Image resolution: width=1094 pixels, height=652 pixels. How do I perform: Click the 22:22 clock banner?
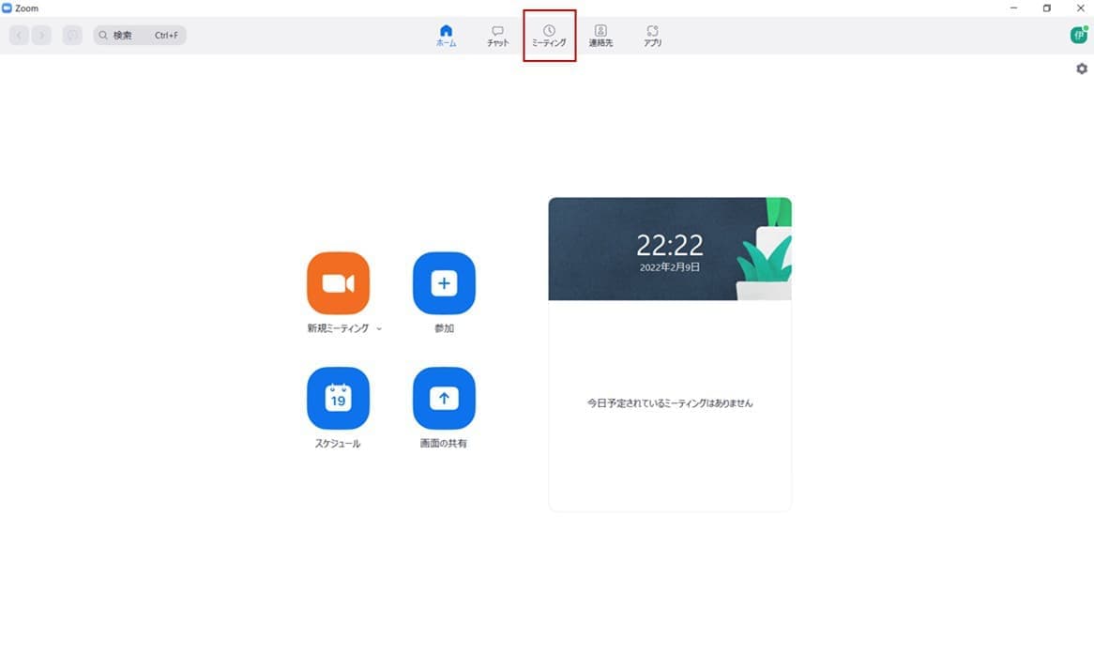669,249
